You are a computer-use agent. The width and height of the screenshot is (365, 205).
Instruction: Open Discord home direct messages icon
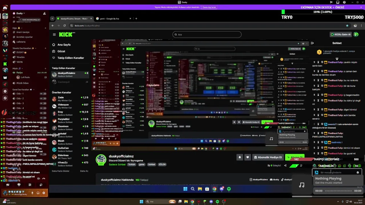click(5, 8)
